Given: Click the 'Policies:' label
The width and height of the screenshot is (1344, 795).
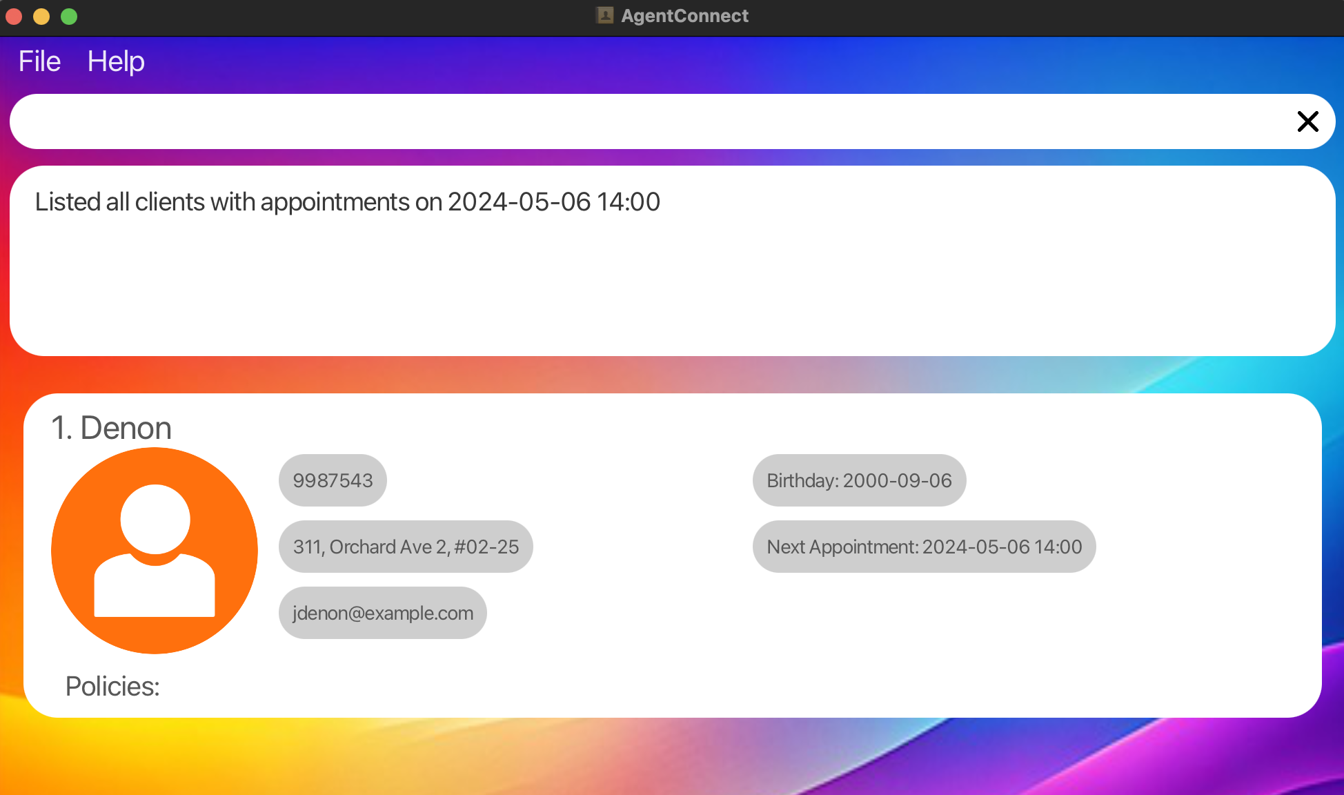Looking at the screenshot, I should pos(112,687).
